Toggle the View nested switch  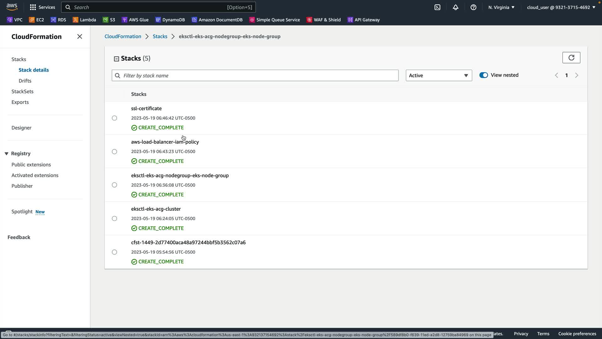[x=483, y=75]
